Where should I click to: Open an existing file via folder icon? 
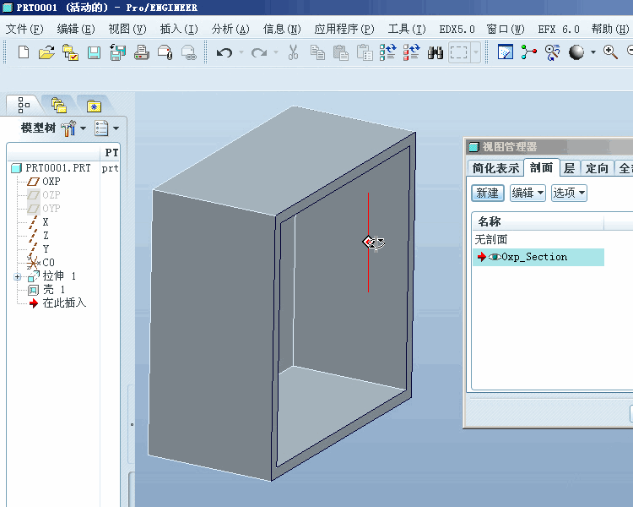46,52
